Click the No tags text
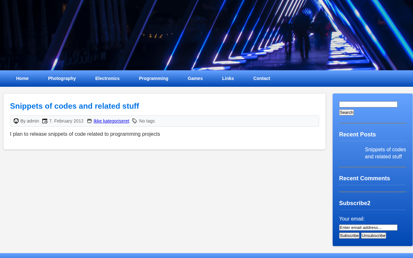This screenshot has height=258, width=413. click(147, 121)
